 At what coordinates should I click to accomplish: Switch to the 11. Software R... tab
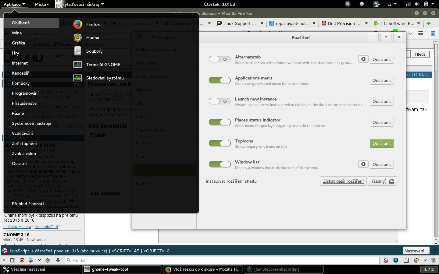(397, 23)
